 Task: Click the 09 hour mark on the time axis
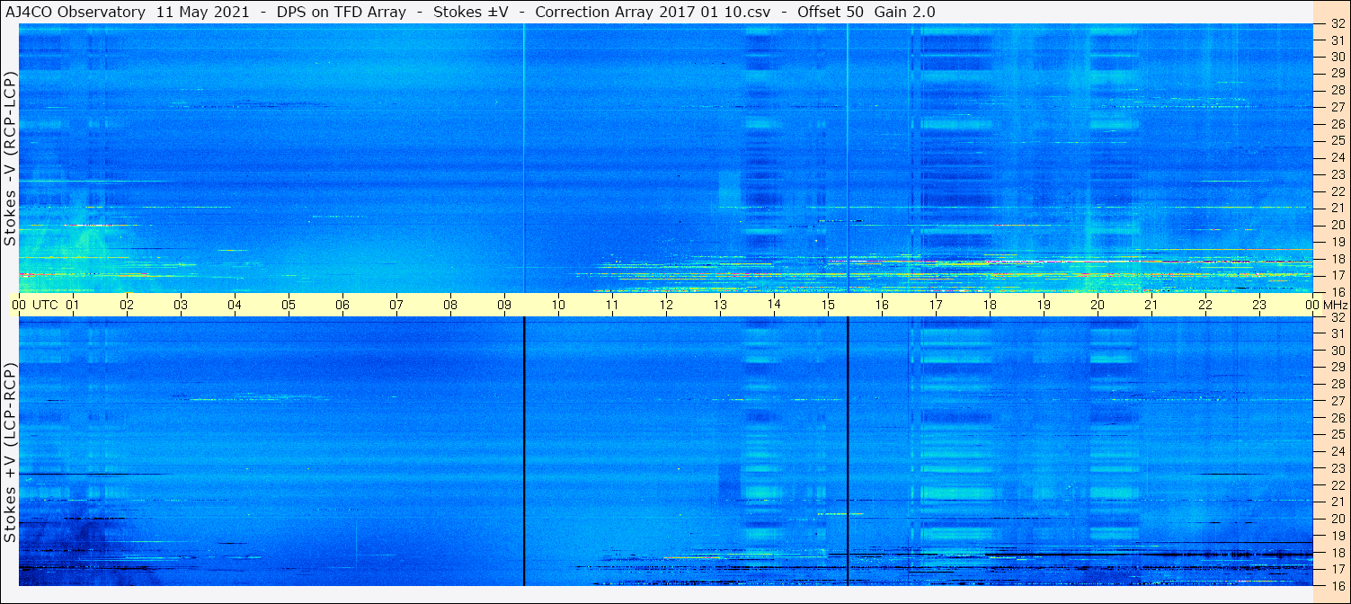504,305
